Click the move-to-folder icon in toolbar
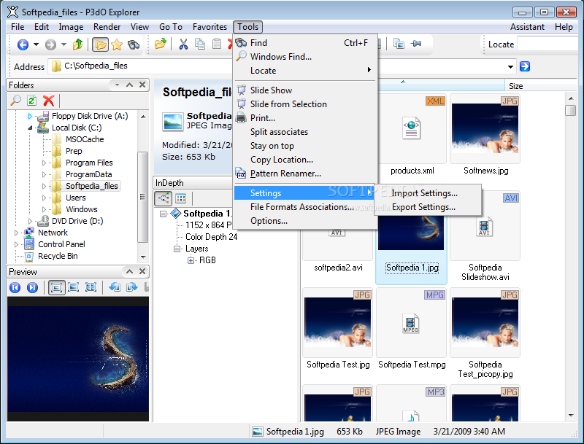The image size is (584, 444). point(161,44)
